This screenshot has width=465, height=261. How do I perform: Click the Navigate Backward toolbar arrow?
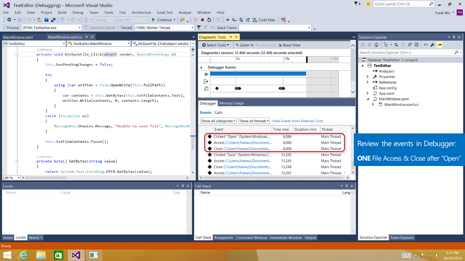click(9, 20)
